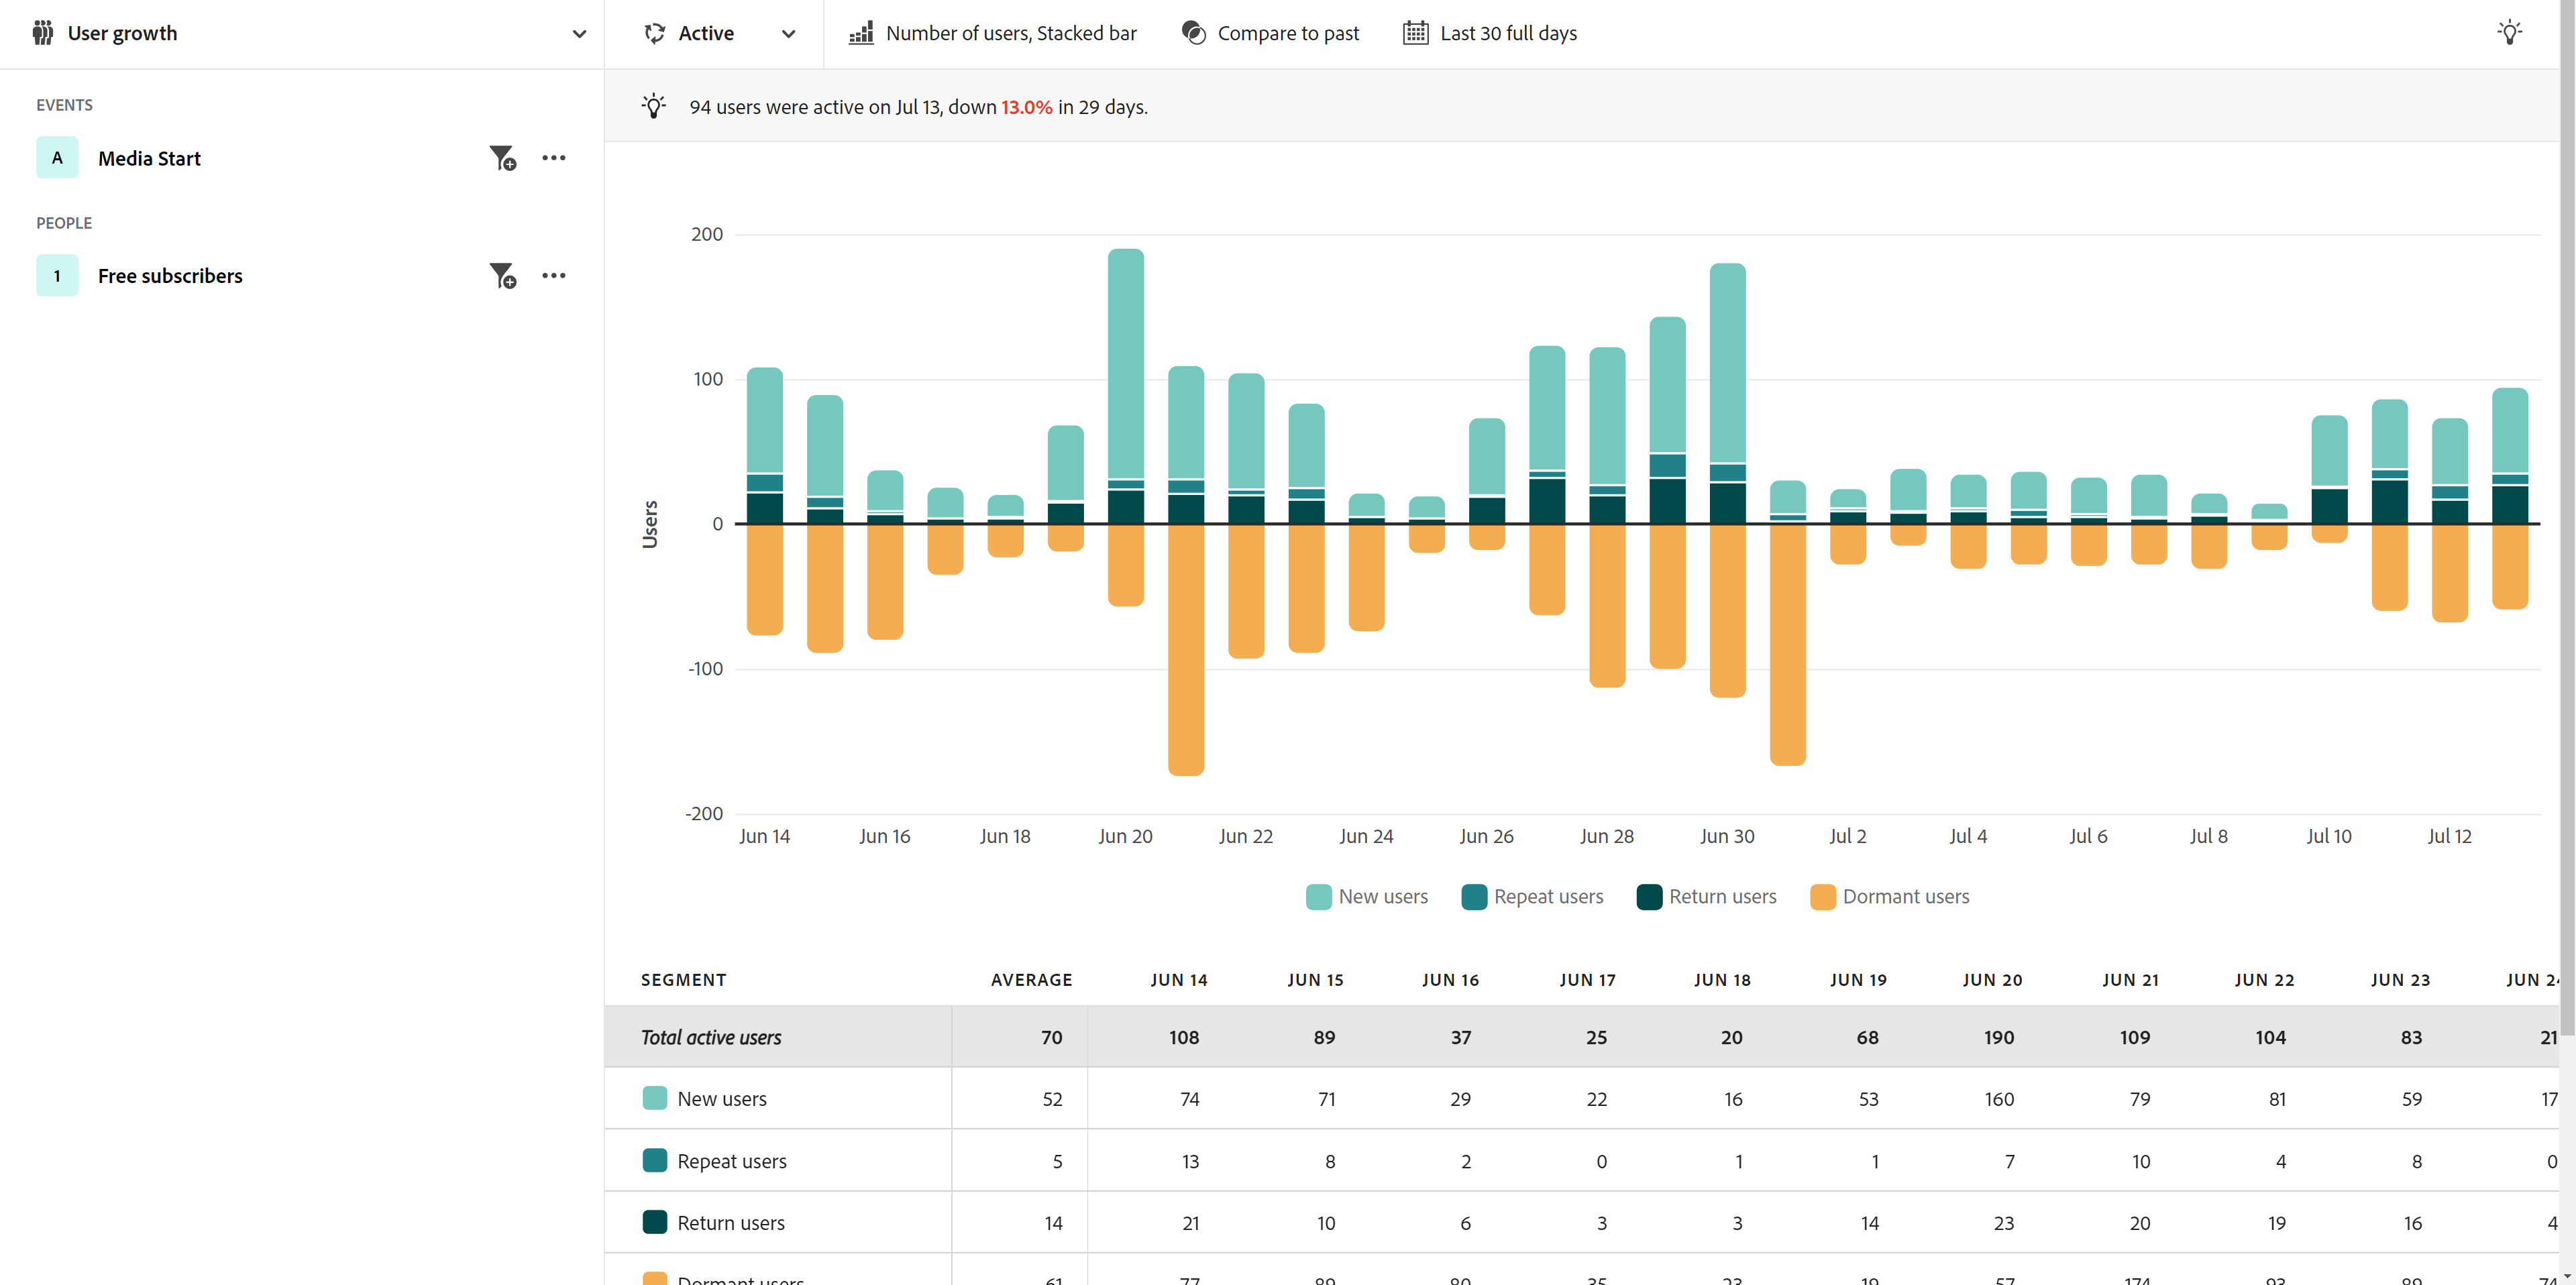
Task: Select the Last 30 full days option
Action: (1508, 33)
